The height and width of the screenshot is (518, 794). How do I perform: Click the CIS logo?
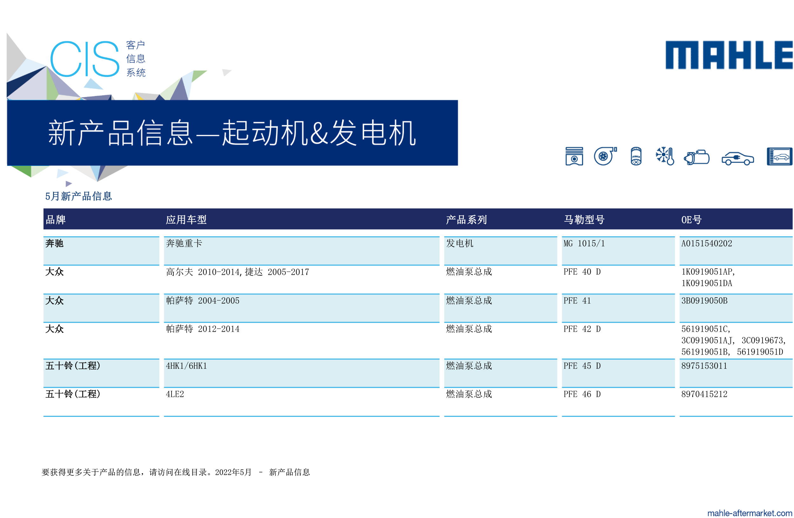click(x=85, y=59)
